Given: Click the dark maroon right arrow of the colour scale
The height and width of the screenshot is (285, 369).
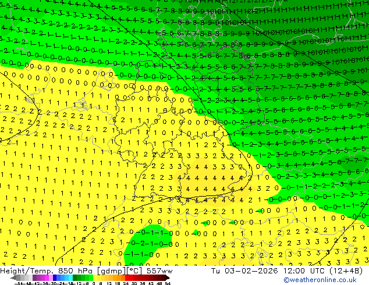Looking at the screenshot, I should point(168,277).
